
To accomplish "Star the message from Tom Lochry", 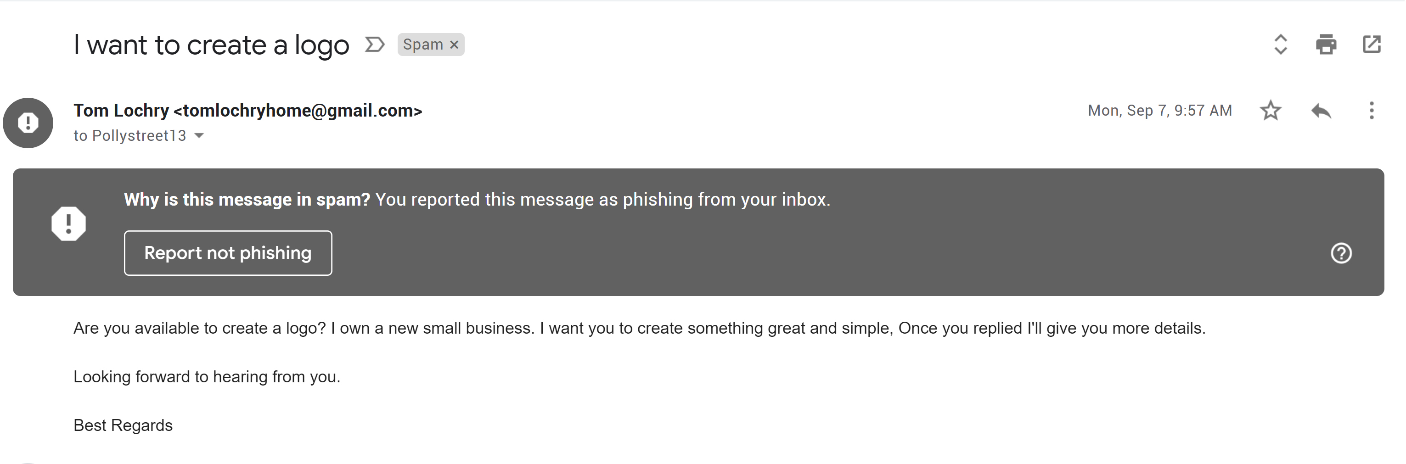I will click(x=1270, y=111).
